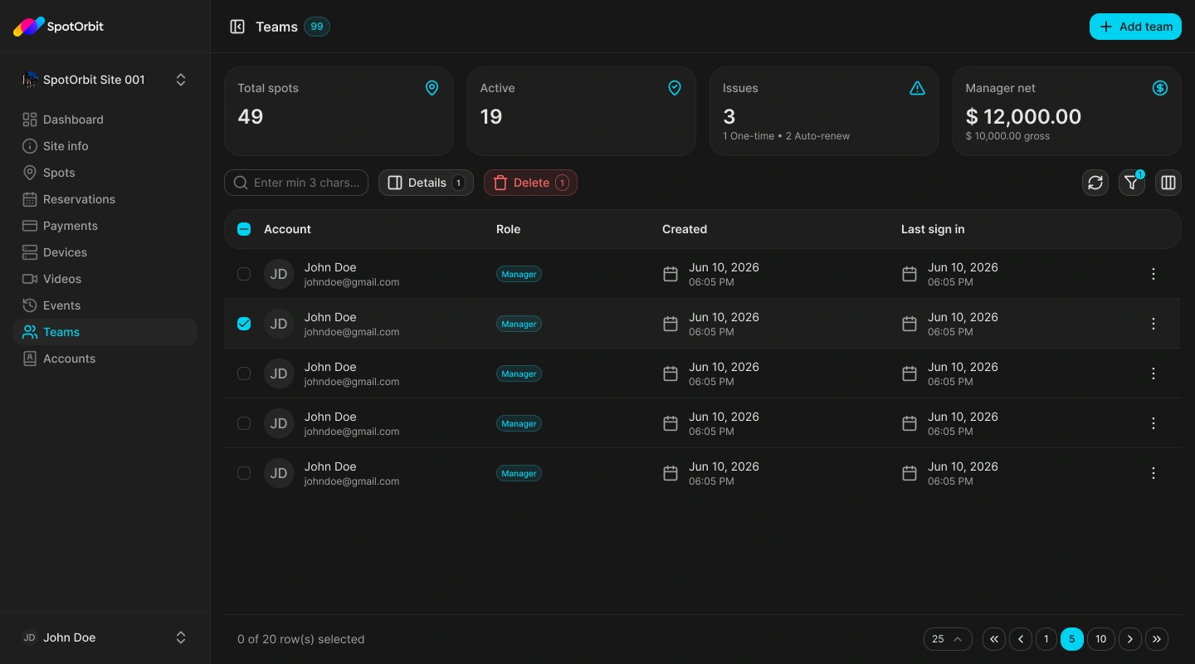Select the Teams sidebar item
Viewport: 1195px width, 664px height.
[x=105, y=332]
